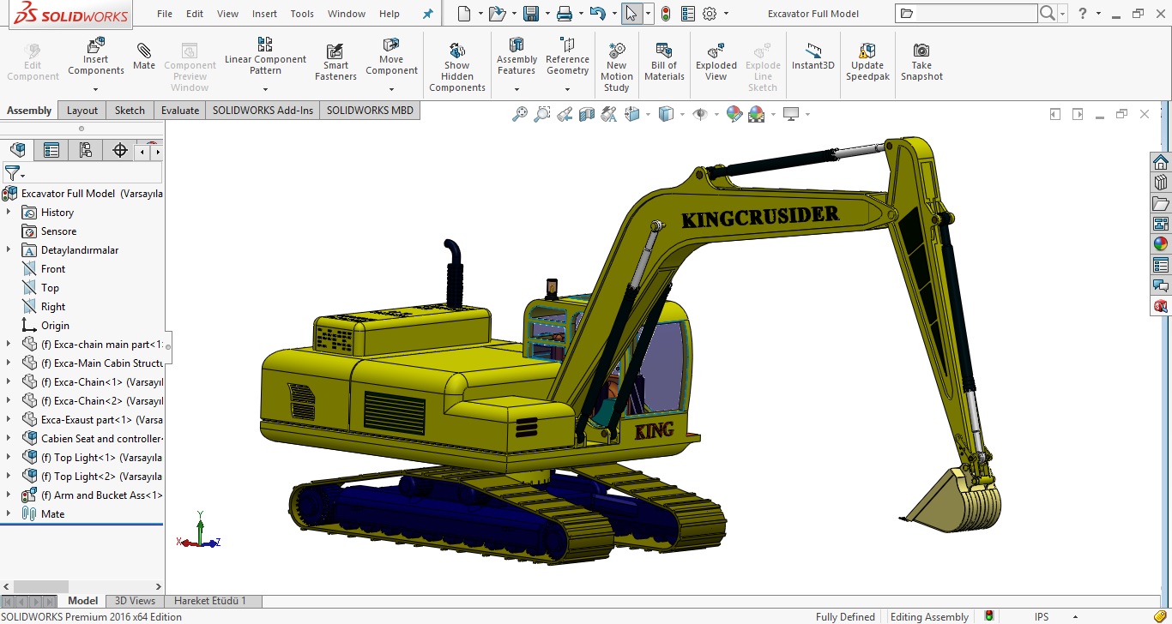Image resolution: width=1172 pixels, height=624 pixels.
Task: Expand Detaylandırmalar tree node
Action: point(9,249)
